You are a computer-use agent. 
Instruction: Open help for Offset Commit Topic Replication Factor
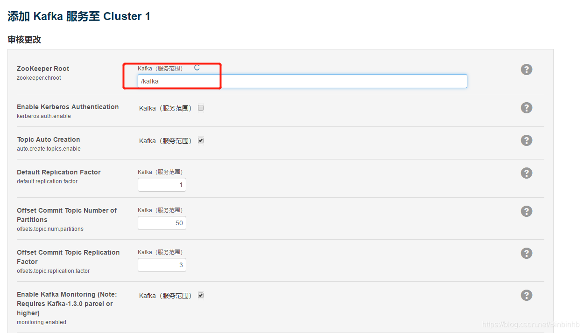[x=526, y=253]
